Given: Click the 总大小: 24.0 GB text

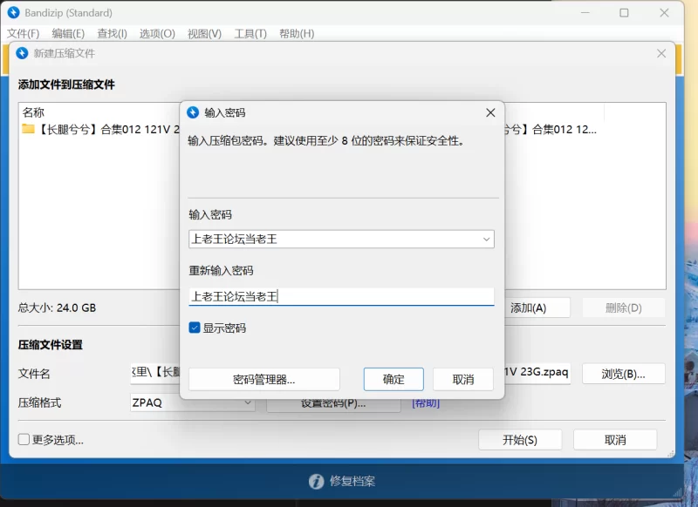Looking at the screenshot, I should click(57, 308).
